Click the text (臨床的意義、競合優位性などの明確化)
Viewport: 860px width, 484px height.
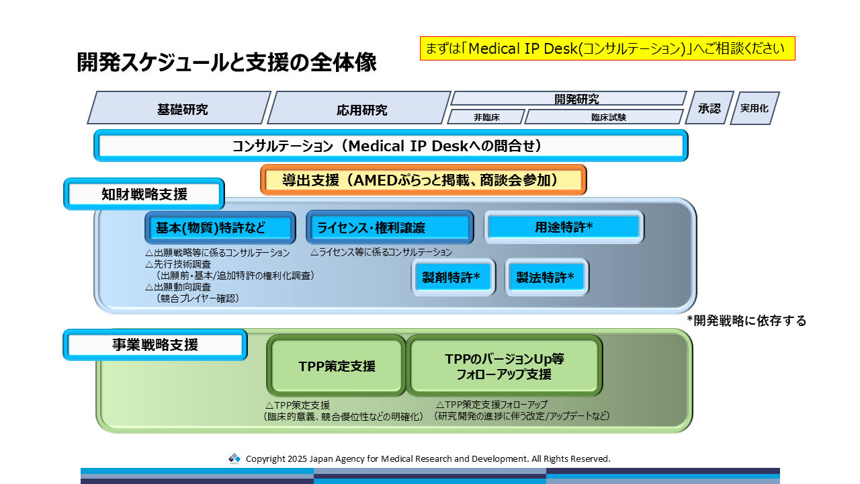pyautogui.click(x=344, y=417)
